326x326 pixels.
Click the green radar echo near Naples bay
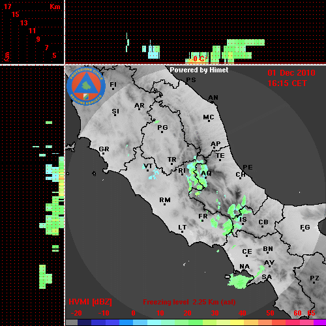pos(240,282)
